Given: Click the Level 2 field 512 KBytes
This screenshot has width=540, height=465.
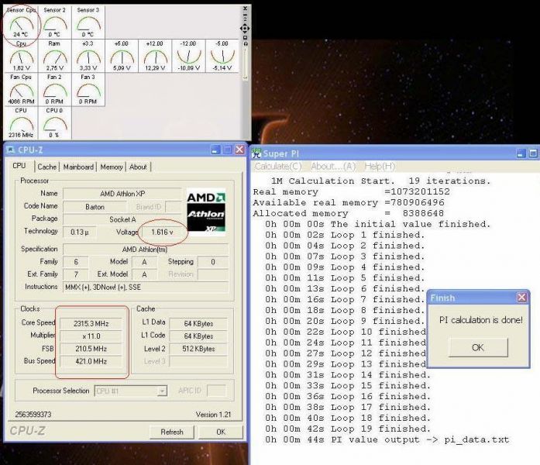Looking at the screenshot, I should [x=198, y=349].
